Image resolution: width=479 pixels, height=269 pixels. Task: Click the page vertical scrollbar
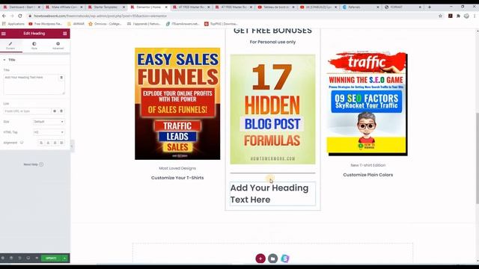(477, 158)
